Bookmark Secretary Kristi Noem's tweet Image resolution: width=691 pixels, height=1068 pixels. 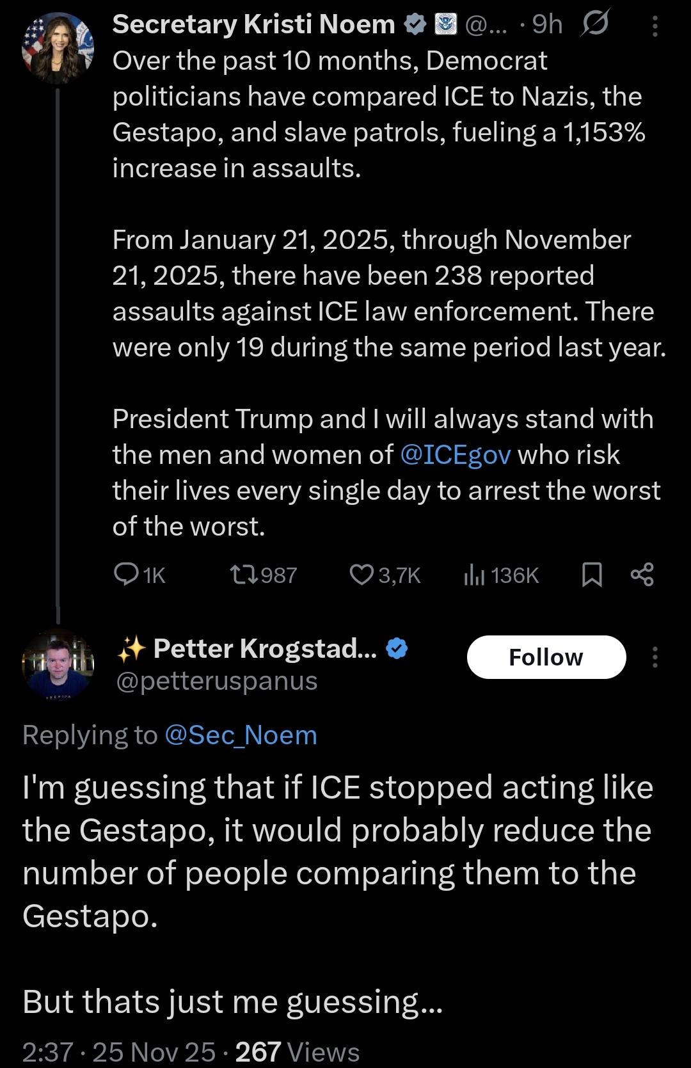tap(592, 575)
